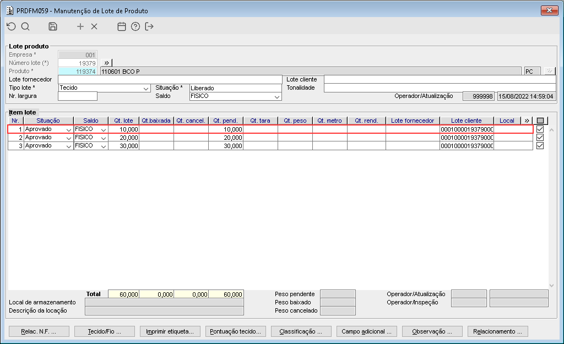Click the document icon in title bar
This screenshot has width=564, height=344.
pyautogui.click(x=10, y=10)
